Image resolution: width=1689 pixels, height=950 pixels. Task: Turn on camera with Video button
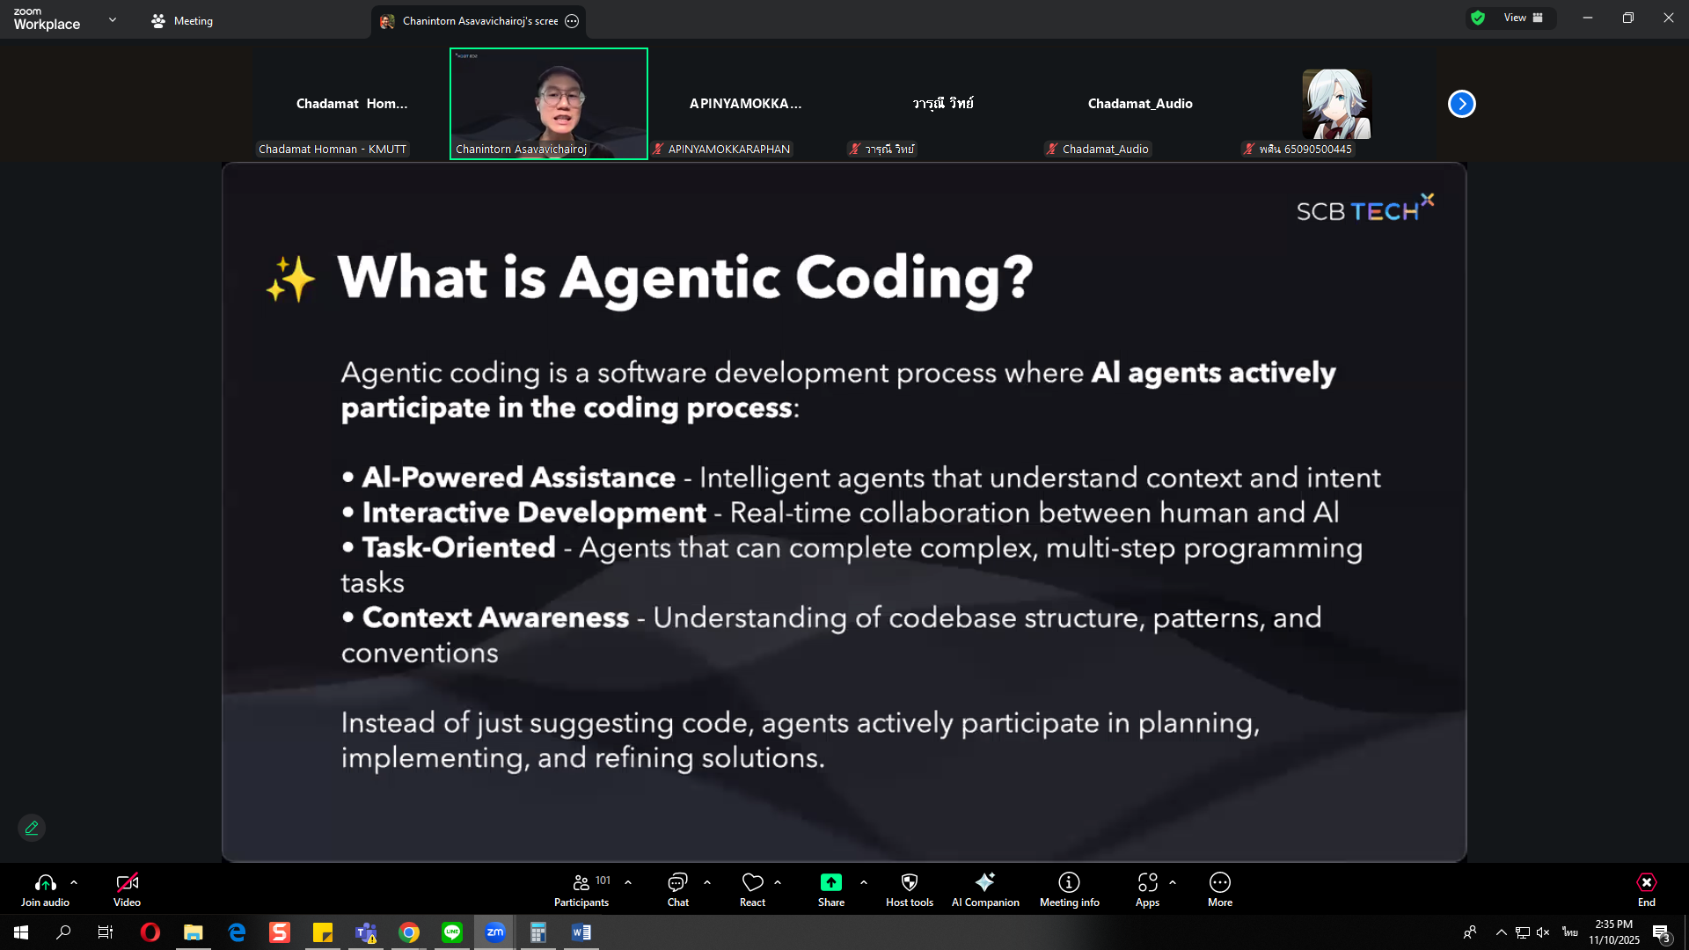coord(127,888)
